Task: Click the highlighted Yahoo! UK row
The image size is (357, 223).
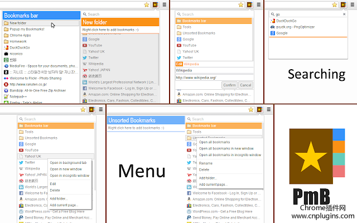Action: [x=56, y=156]
